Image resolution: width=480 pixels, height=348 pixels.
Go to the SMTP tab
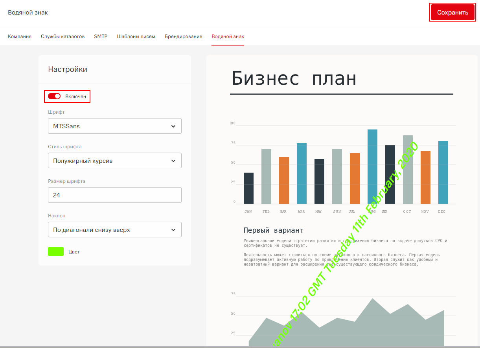coord(101,36)
